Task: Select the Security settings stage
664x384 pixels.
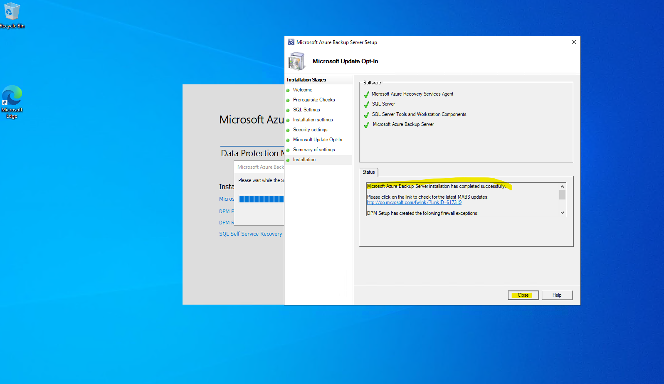Action: point(310,130)
